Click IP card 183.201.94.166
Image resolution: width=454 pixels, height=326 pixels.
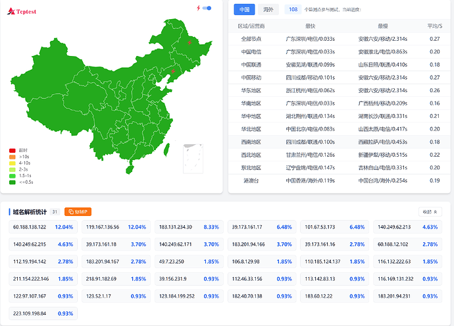click(x=262, y=244)
